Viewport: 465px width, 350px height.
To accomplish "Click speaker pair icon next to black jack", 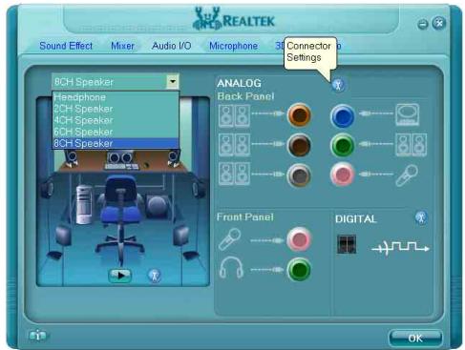I will point(234,145).
